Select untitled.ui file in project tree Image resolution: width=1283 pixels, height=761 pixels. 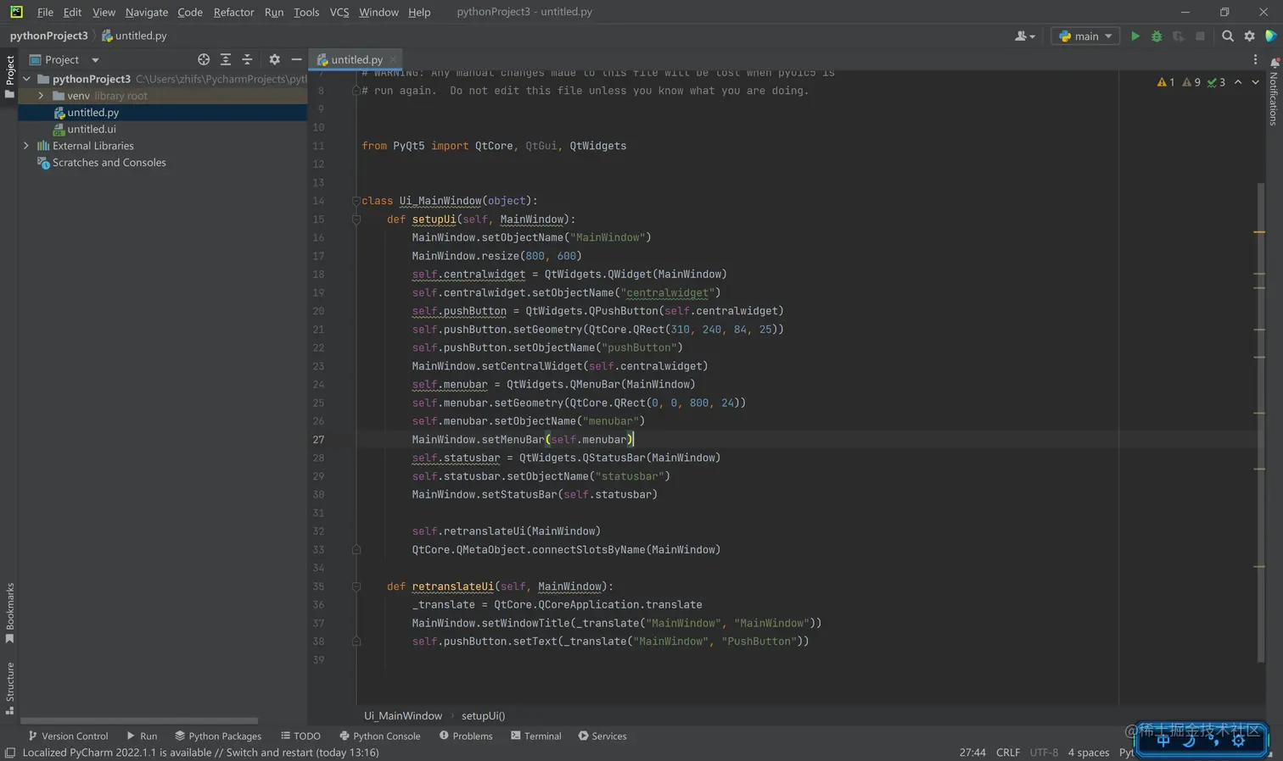[92, 129]
